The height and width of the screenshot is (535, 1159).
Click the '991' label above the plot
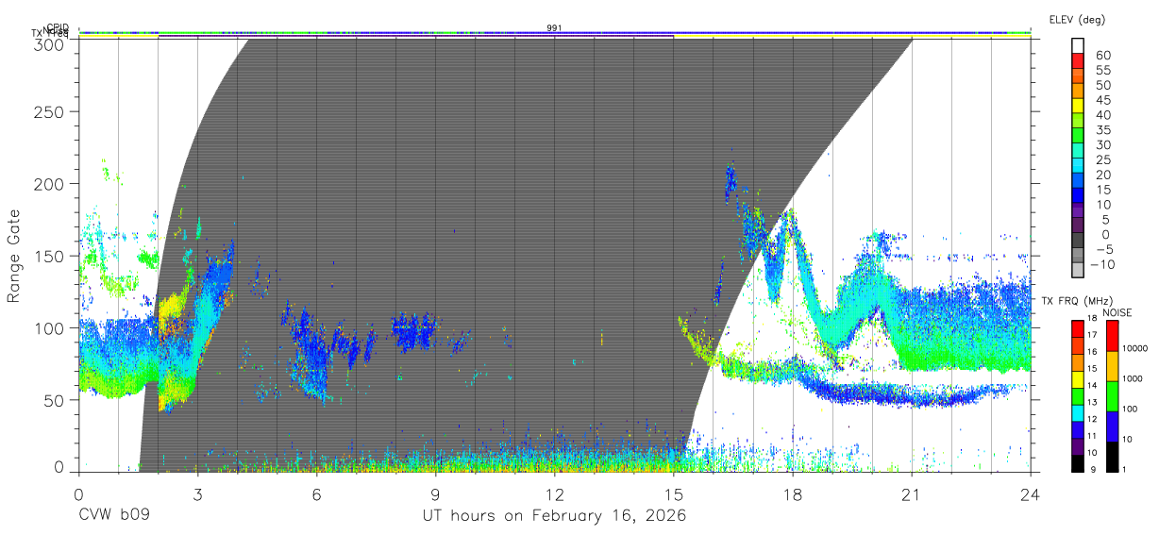click(x=554, y=28)
